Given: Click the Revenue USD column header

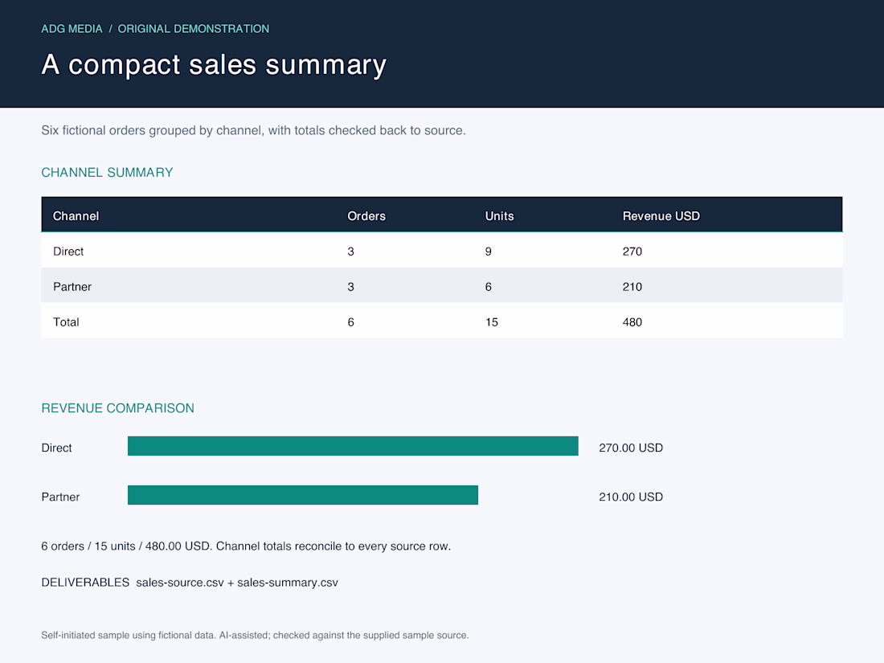Looking at the screenshot, I should [x=661, y=216].
